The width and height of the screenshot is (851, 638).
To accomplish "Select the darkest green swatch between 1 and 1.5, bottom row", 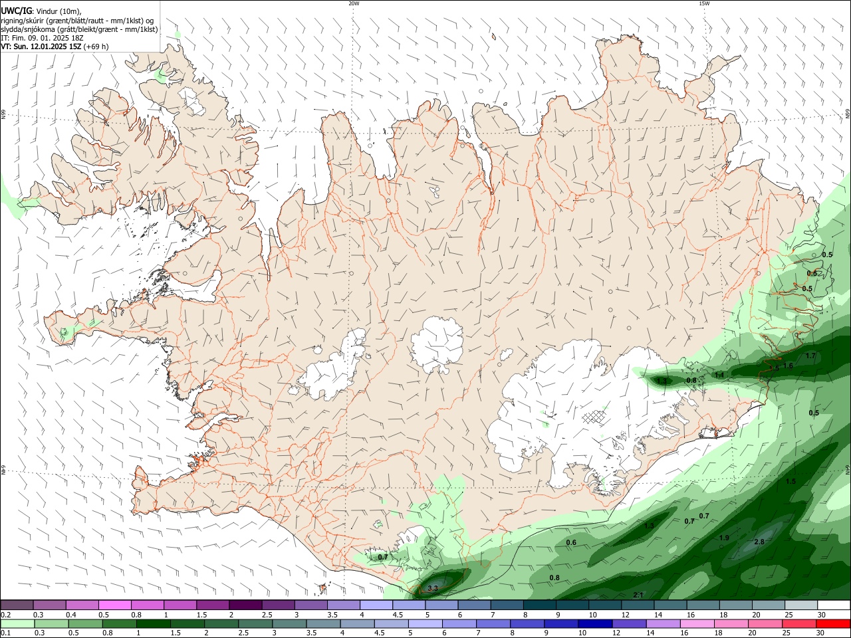I will click(x=153, y=623).
